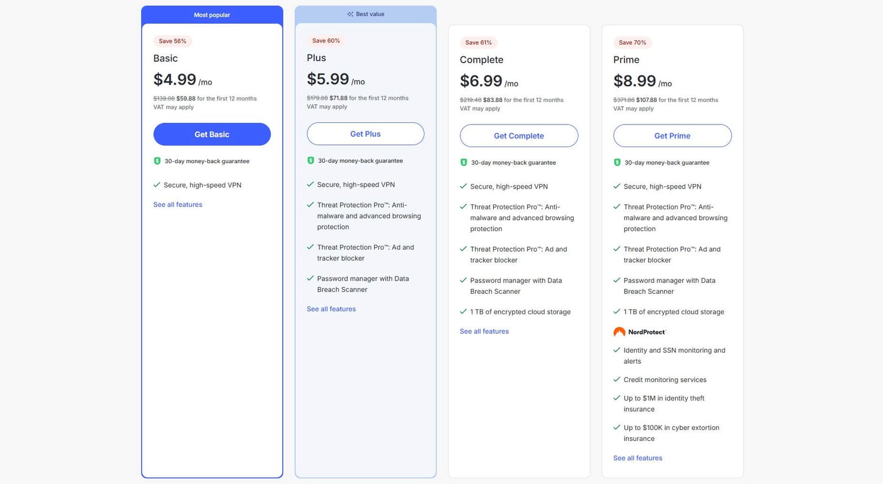The height and width of the screenshot is (484, 883).
Task: Click the Save 70% badge on Prime
Action: tap(632, 42)
